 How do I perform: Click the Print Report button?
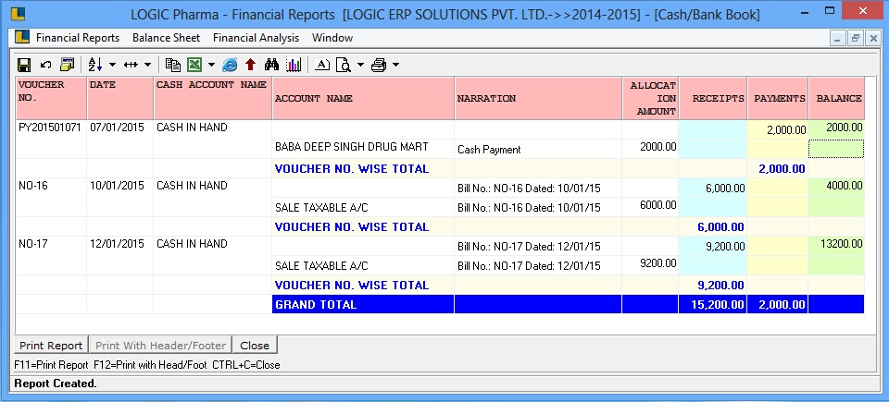51,346
